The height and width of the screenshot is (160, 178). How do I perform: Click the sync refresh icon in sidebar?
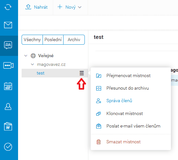[8, 7]
